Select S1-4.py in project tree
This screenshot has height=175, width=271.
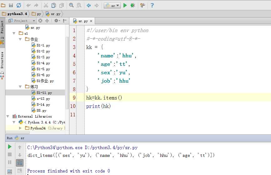click(41, 63)
